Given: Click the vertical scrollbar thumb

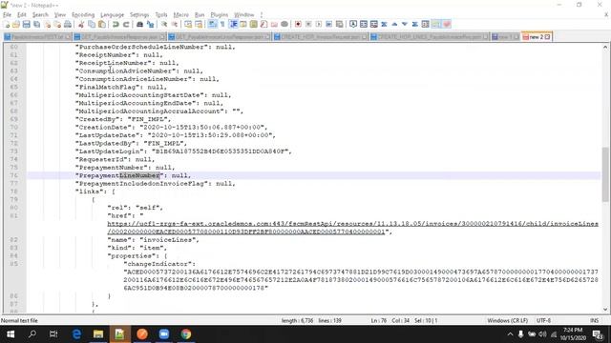Looking at the screenshot, I should point(605,174).
